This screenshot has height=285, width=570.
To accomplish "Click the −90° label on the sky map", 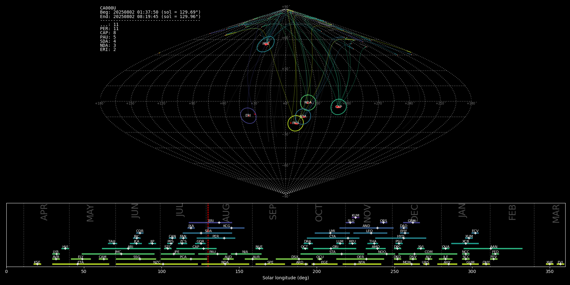I will (x=286, y=197).
